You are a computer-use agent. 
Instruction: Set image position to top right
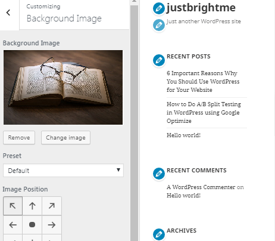(52, 206)
